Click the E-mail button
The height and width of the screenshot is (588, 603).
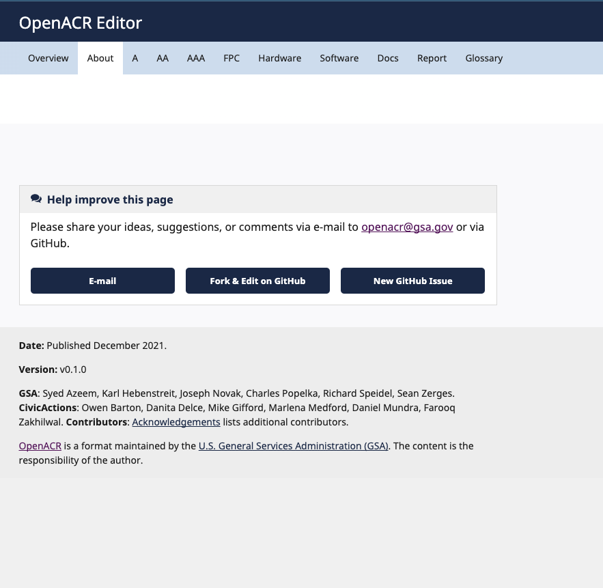point(102,281)
